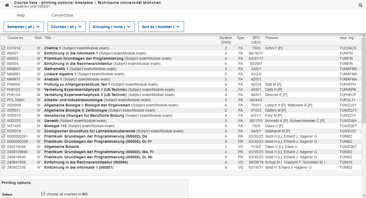Toggle checkbox for MA9911 Analysis 1

tap(3, 79)
